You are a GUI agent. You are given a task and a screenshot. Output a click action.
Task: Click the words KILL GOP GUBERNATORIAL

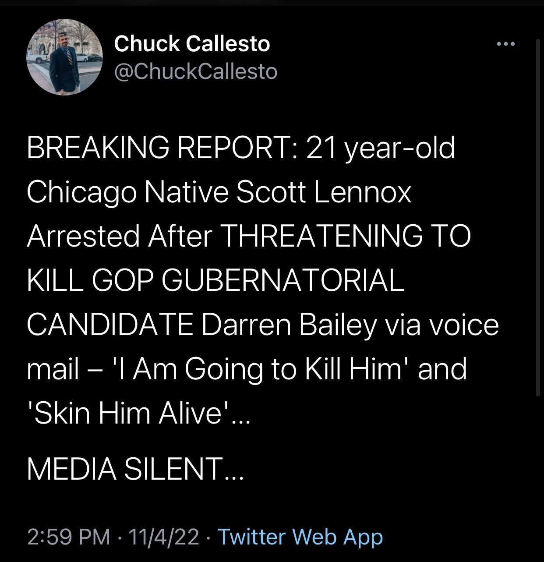[x=215, y=280]
